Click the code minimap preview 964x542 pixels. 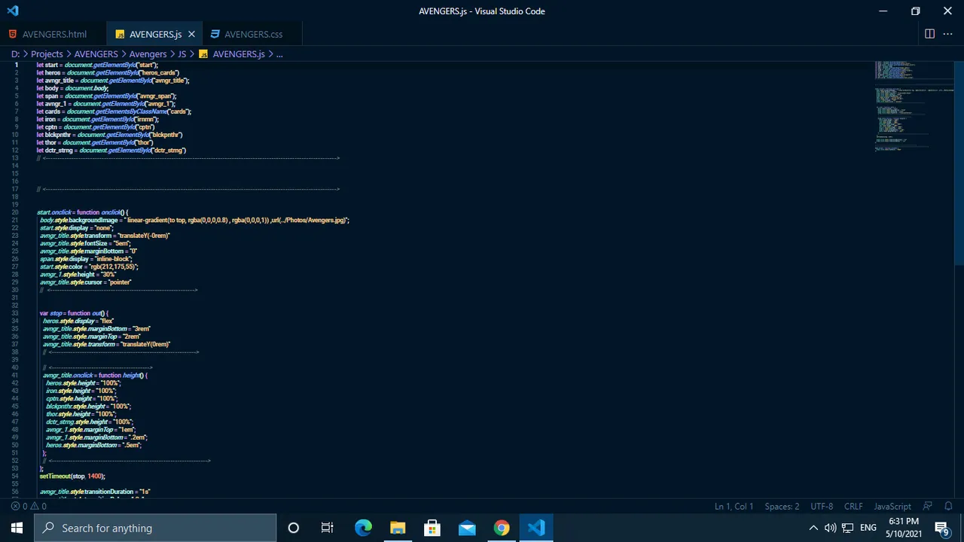point(914,105)
